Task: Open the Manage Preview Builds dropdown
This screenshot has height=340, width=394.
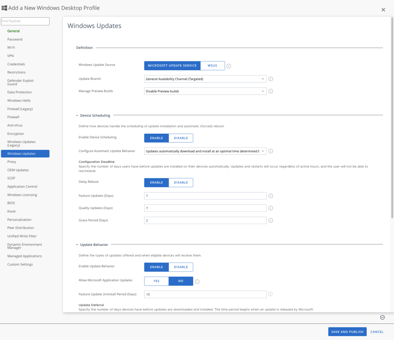Action: pos(205,91)
